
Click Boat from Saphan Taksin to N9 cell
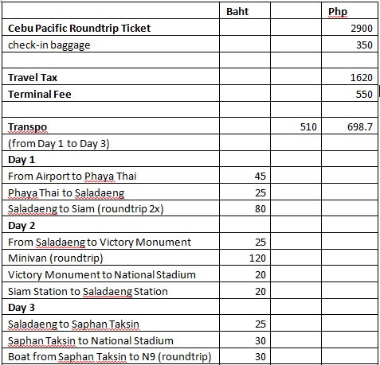click(111, 356)
